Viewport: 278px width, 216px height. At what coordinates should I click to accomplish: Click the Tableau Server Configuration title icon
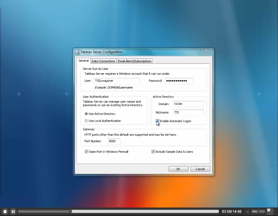[77, 52]
